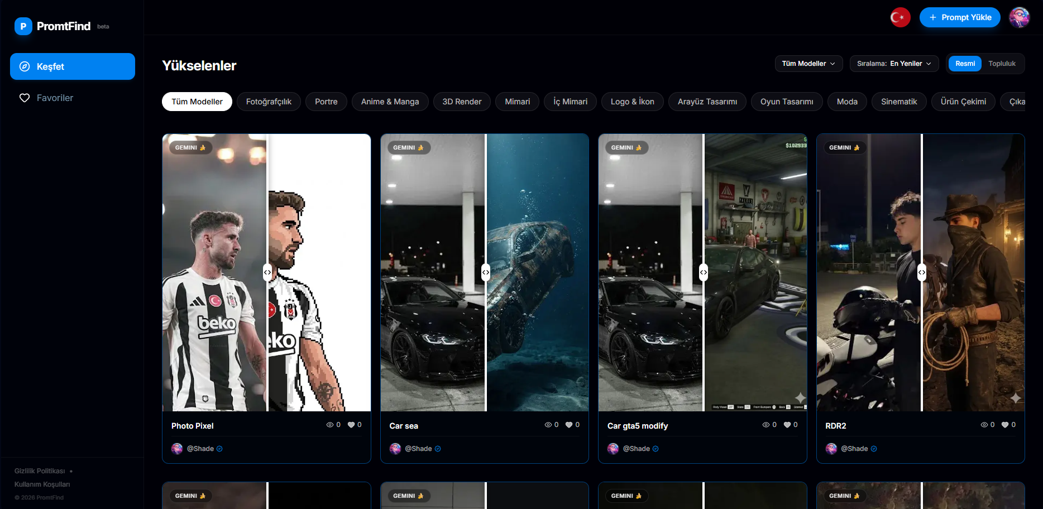Click the views eye icon on Car gta5 modify

[766, 425]
